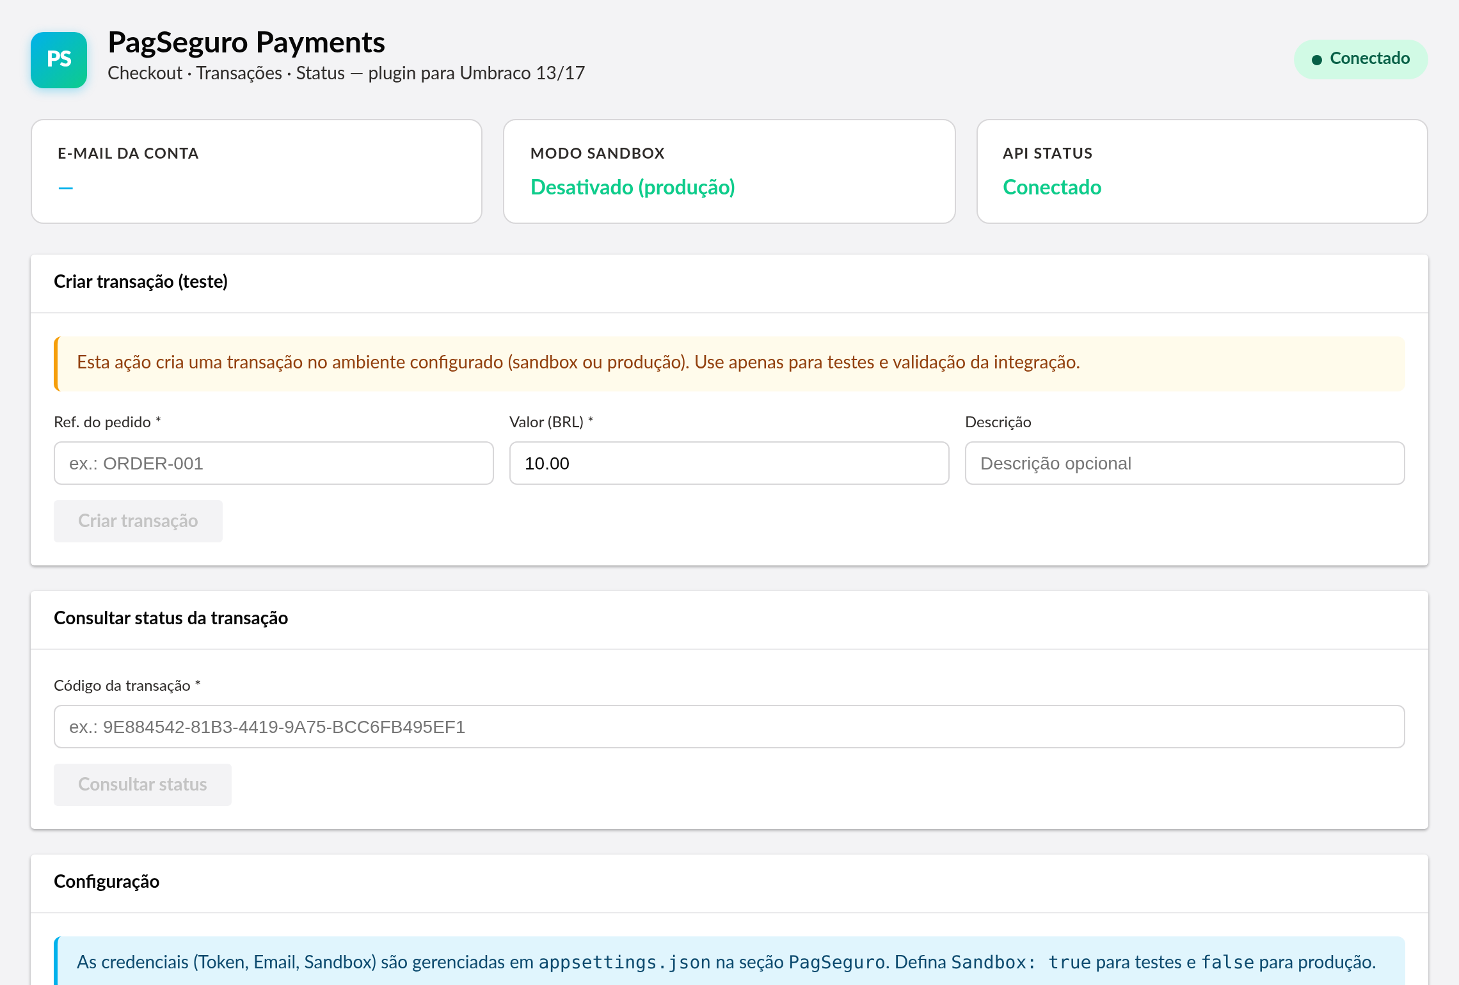The width and height of the screenshot is (1459, 985).
Task: Click the MODO SANDBOX card label
Action: [x=598, y=154]
